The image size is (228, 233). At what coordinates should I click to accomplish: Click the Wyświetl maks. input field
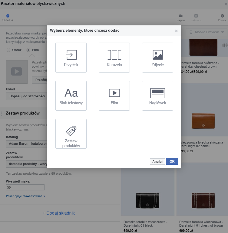pyautogui.click(x=25, y=187)
